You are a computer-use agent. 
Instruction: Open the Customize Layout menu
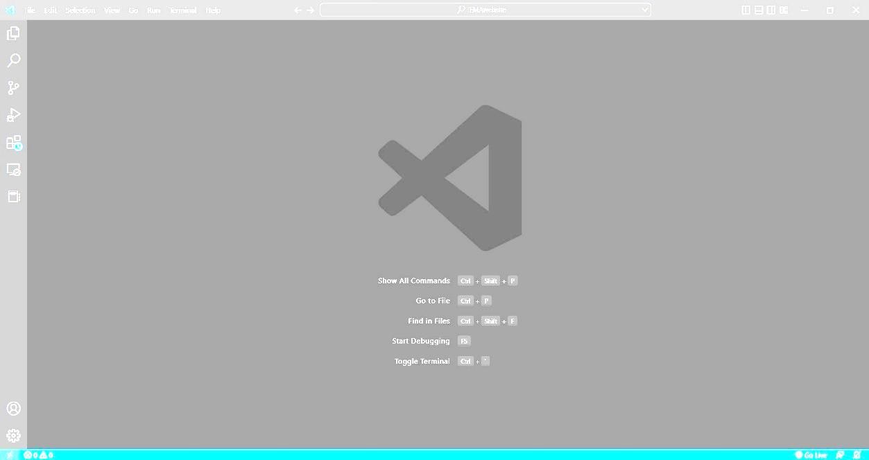[x=784, y=10]
